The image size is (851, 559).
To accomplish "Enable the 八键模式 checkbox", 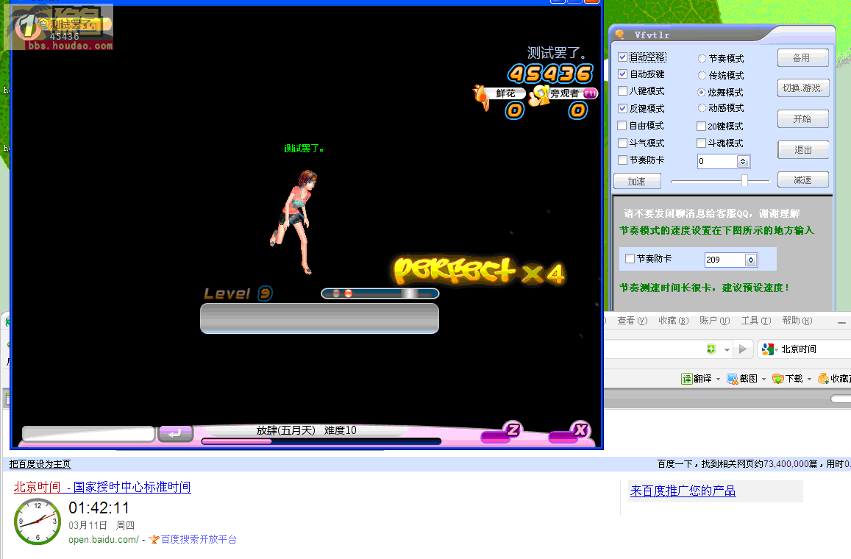I will tap(622, 91).
